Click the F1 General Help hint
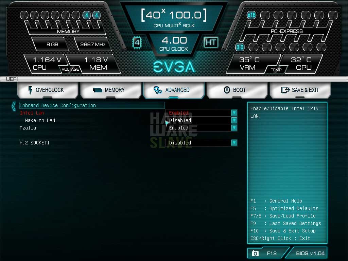 click(x=276, y=201)
